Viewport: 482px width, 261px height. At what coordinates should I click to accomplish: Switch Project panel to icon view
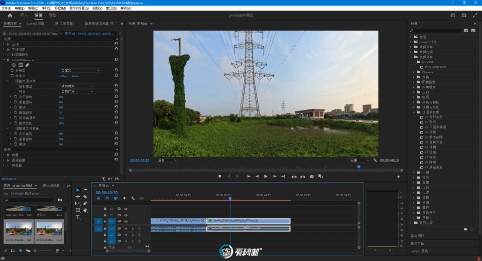21,251
